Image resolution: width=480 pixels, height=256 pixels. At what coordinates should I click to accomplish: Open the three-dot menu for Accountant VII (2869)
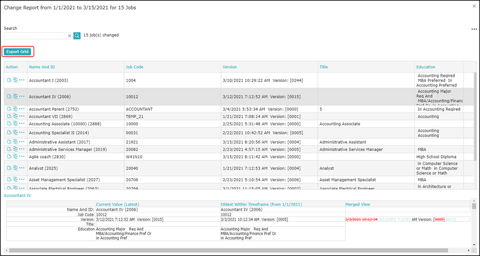click(x=22, y=116)
